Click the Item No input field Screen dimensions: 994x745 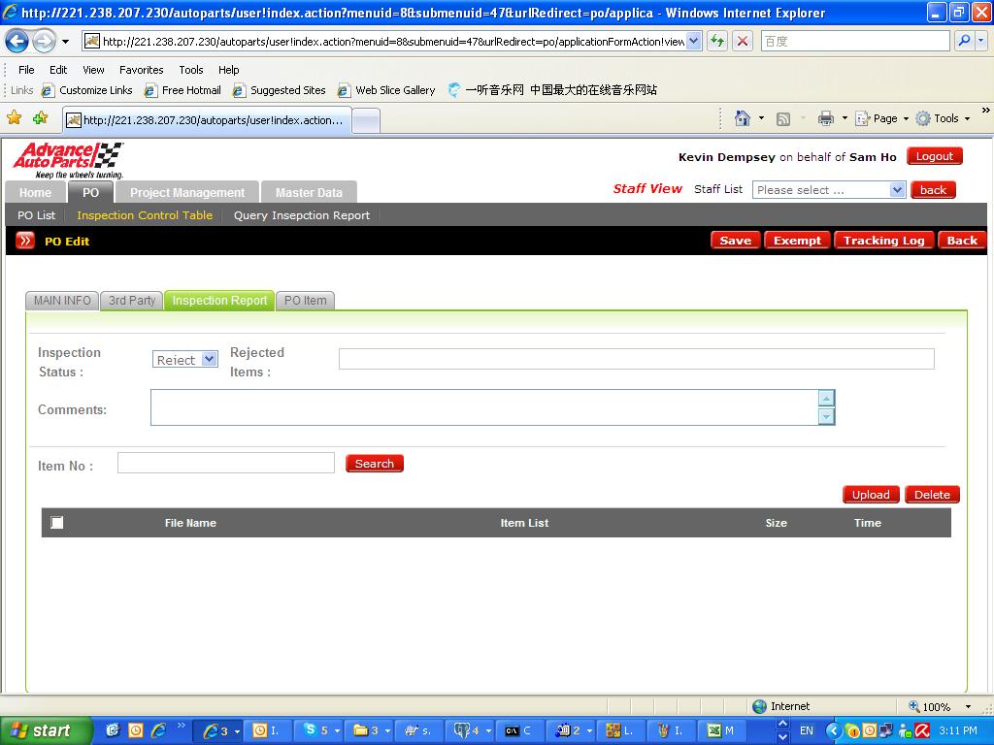[225, 464]
